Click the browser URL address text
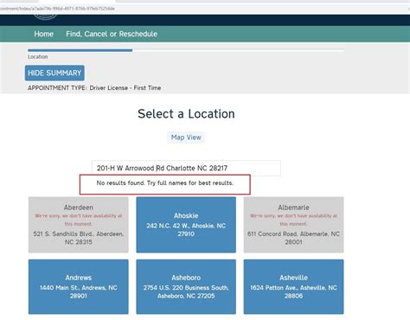This screenshot has height=320, width=410. pos(57,9)
